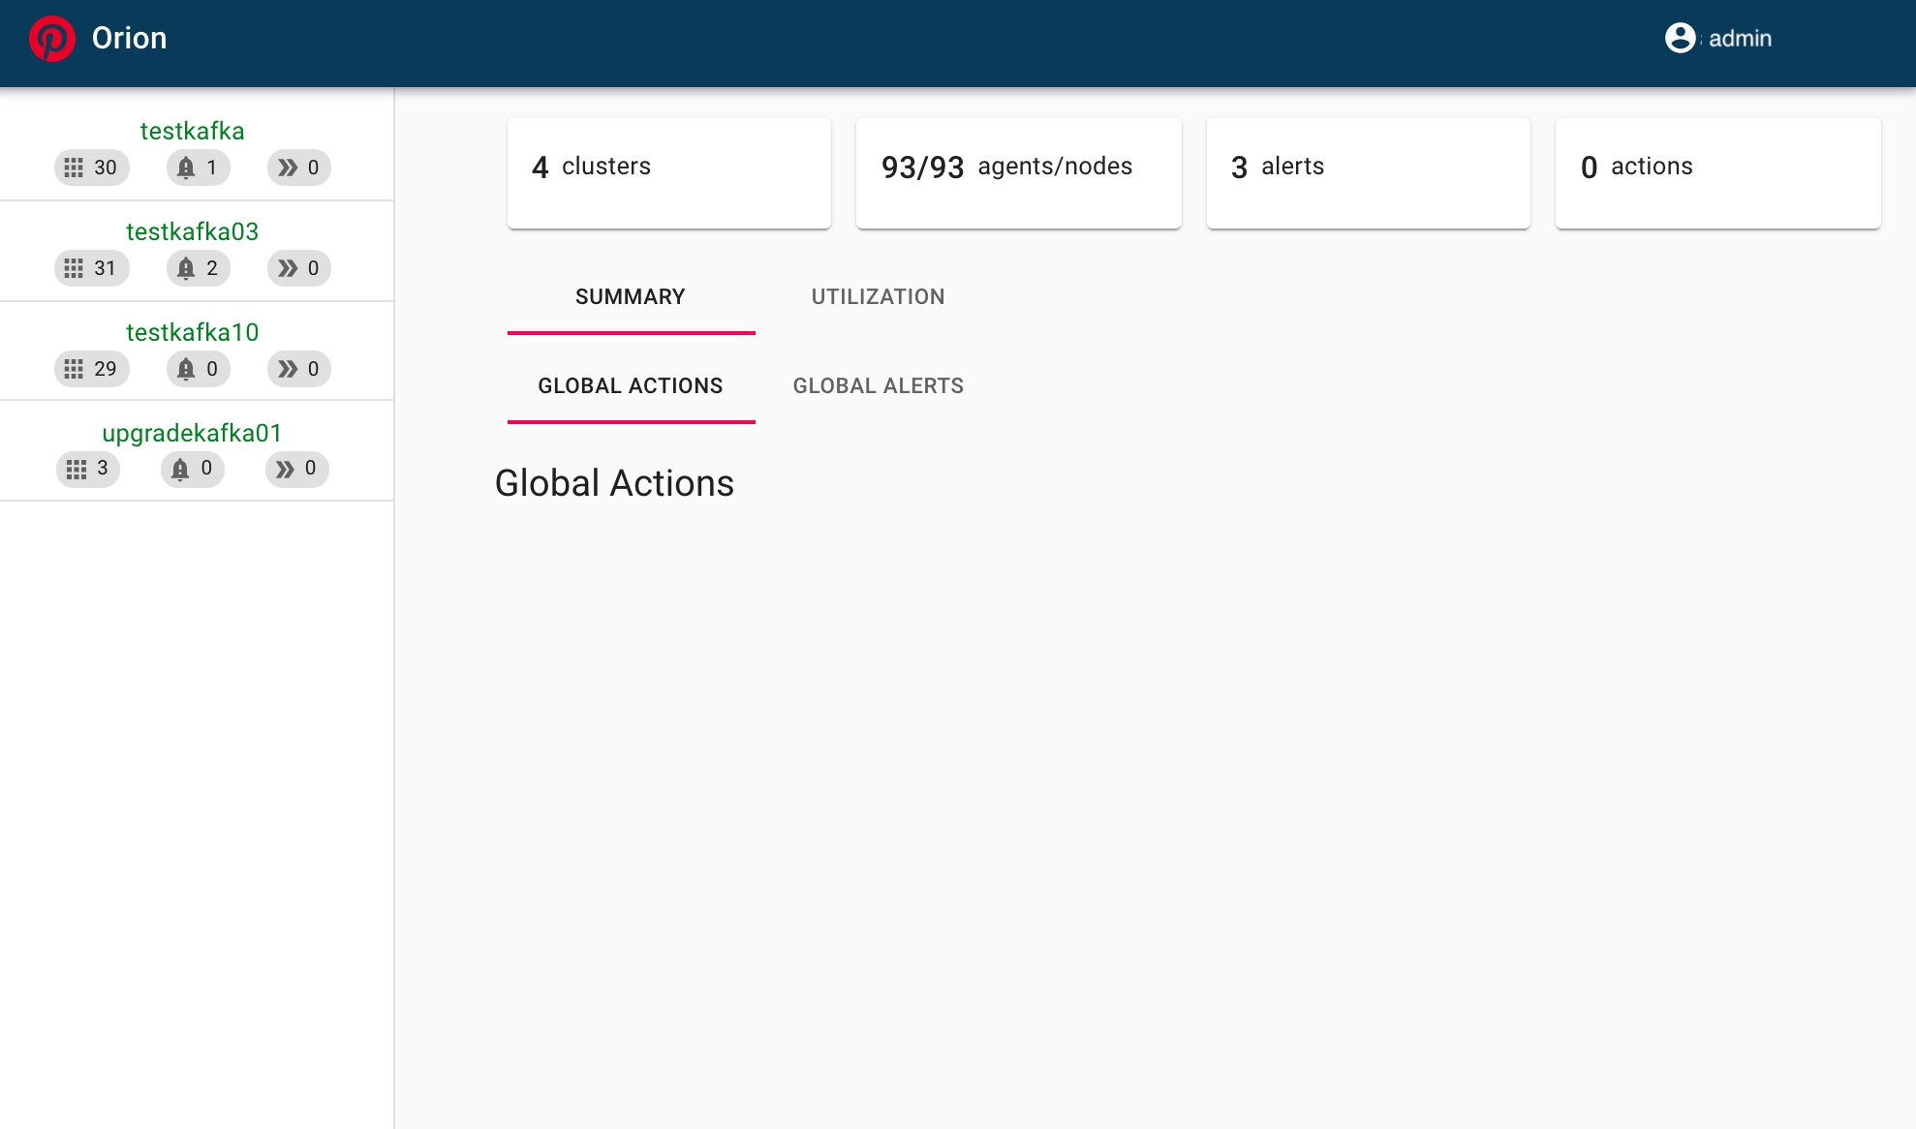Click testkafka actions arrows chip
1916x1129 pixels.
click(x=298, y=168)
